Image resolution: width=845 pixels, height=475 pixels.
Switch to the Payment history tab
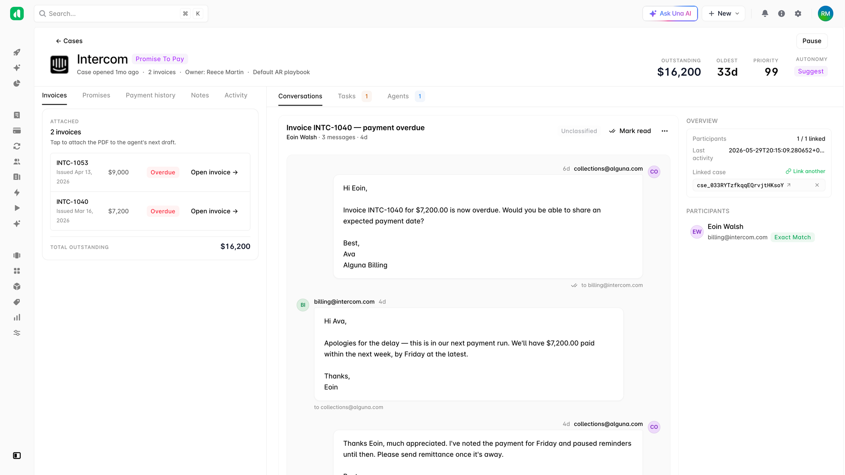coord(150,95)
